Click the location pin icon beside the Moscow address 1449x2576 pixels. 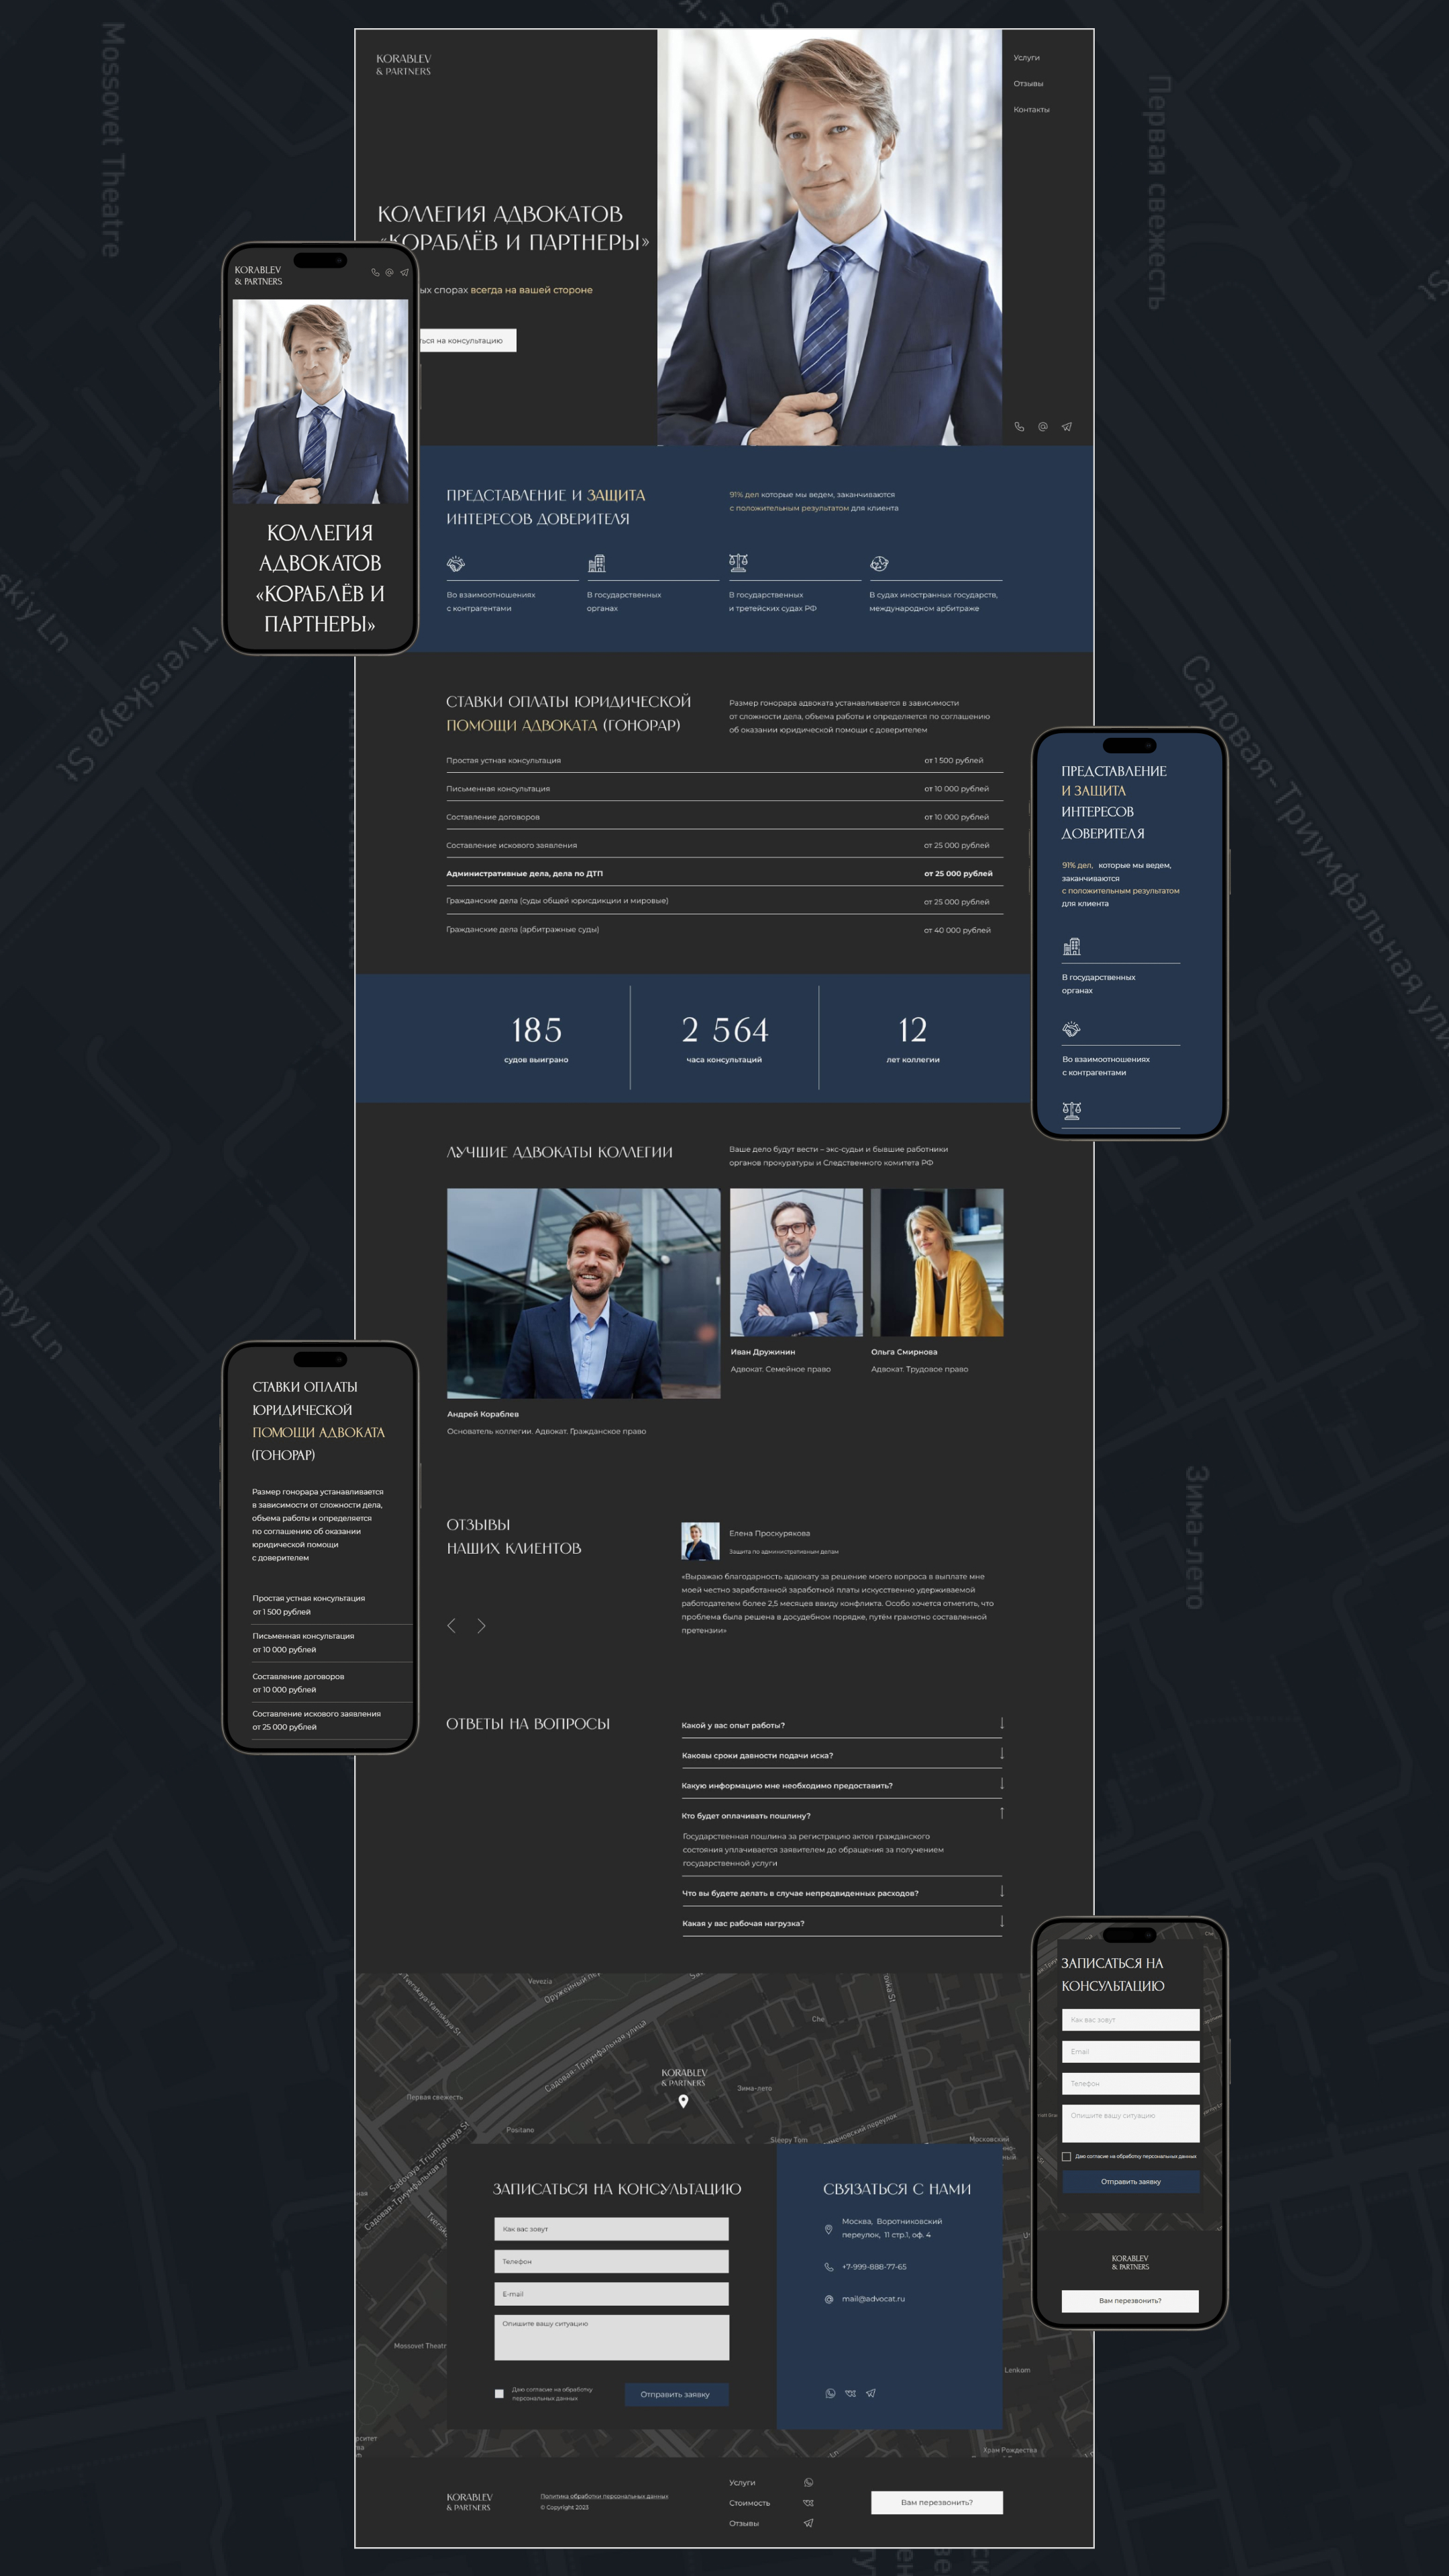click(x=828, y=2229)
